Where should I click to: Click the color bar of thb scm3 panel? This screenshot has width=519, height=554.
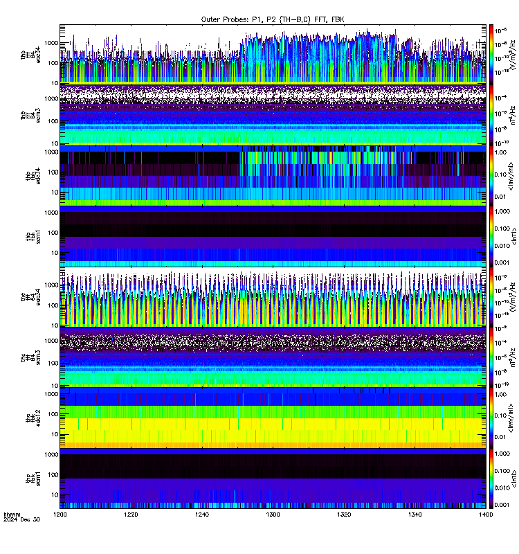(x=491, y=115)
